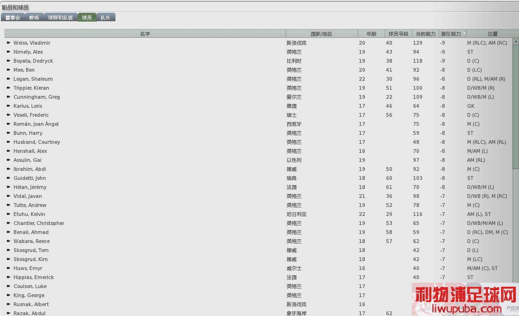Screen dimensions: 519x316
Task: Sort by 年龄 column header
Action: pos(371,34)
